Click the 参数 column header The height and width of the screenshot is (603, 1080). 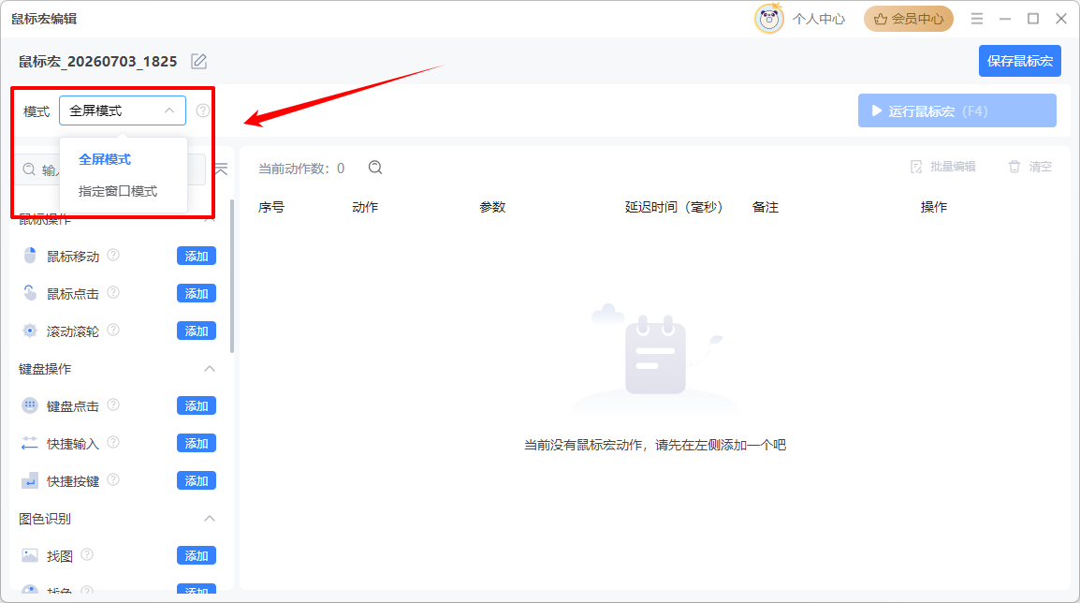click(x=492, y=207)
